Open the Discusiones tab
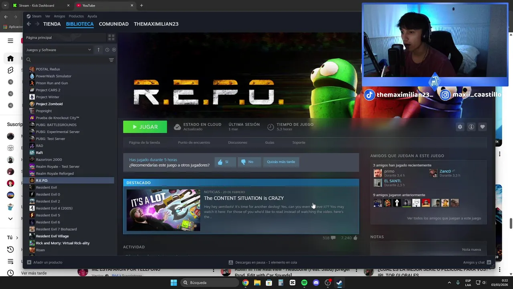Image resolution: width=513 pixels, height=289 pixels. coord(238,142)
